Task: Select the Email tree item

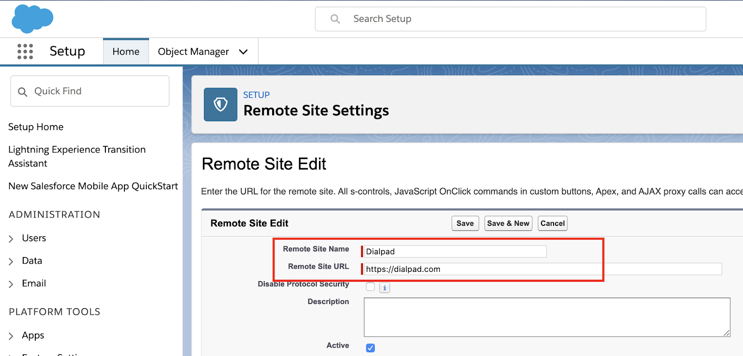Action: click(x=34, y=283)
